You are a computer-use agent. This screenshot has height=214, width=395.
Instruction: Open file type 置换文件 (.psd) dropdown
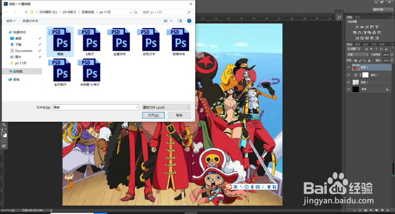166,107
